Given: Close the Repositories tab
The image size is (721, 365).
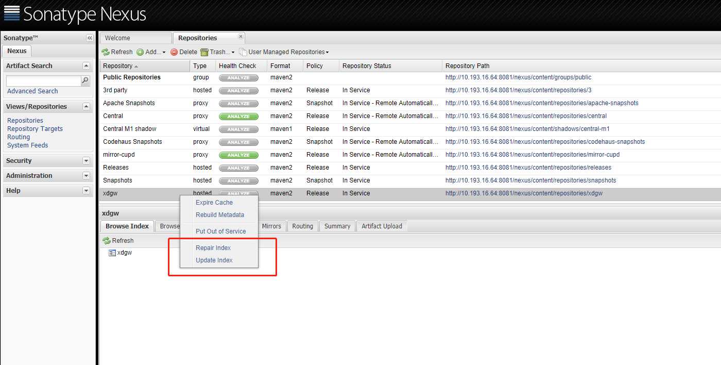Looking at the screenshot, I should pyautogui.click(x=241, y=36).
